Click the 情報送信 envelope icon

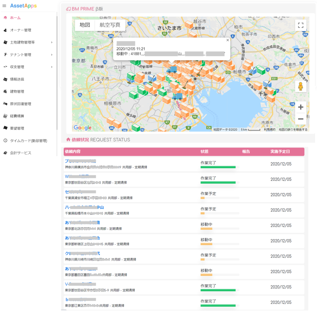[x=6, y=79]
